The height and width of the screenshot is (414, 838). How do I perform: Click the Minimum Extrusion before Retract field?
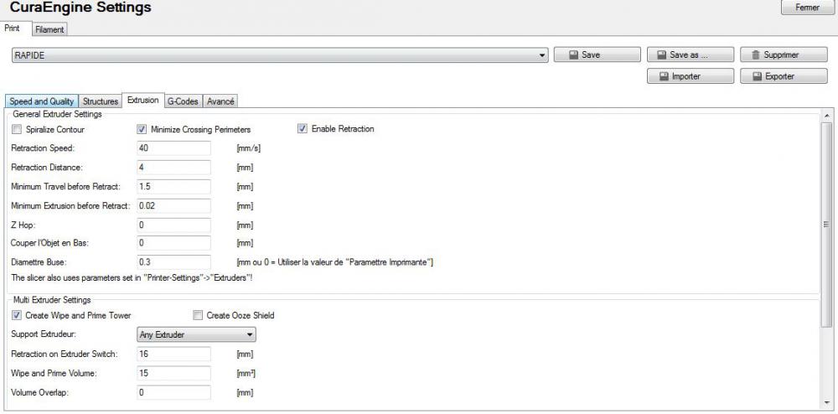(x=173, y=205)
